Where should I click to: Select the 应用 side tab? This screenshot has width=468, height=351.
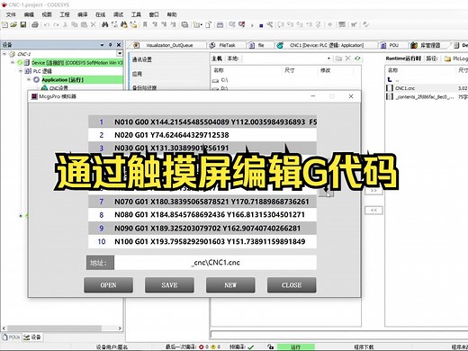point(137,74)
